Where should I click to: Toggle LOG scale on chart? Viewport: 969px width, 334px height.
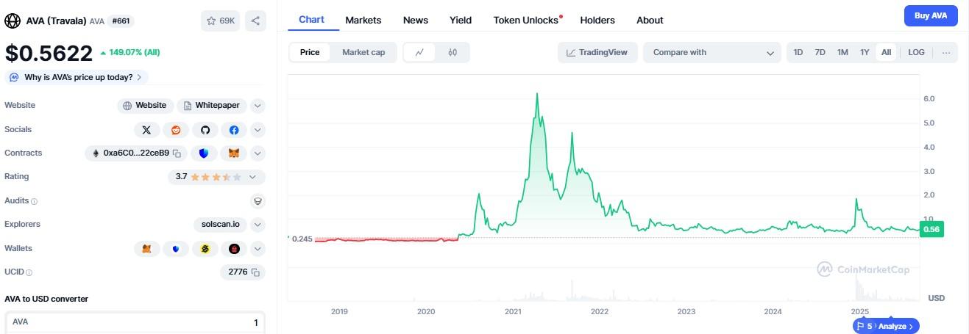click(916, 52)
